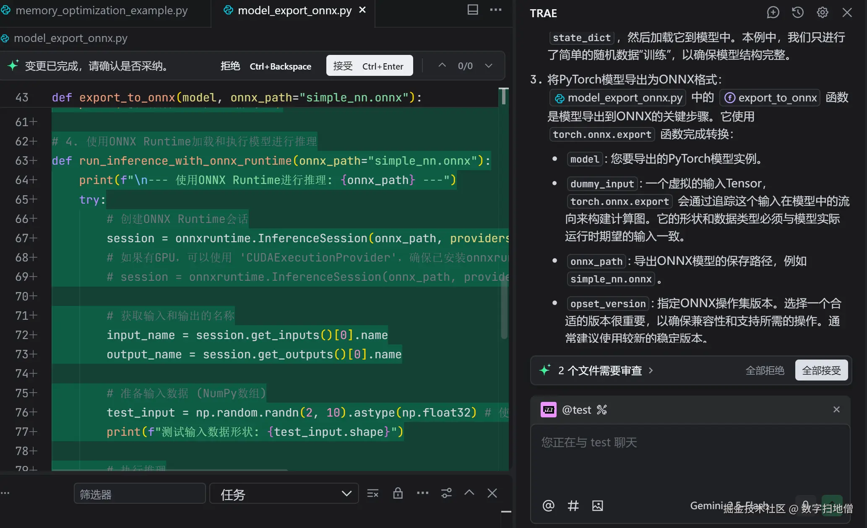Select the model_export_onnx.py tab
The width and height of the screenshot is (867, 528).
pyautogui.click(x=294, y=10)
